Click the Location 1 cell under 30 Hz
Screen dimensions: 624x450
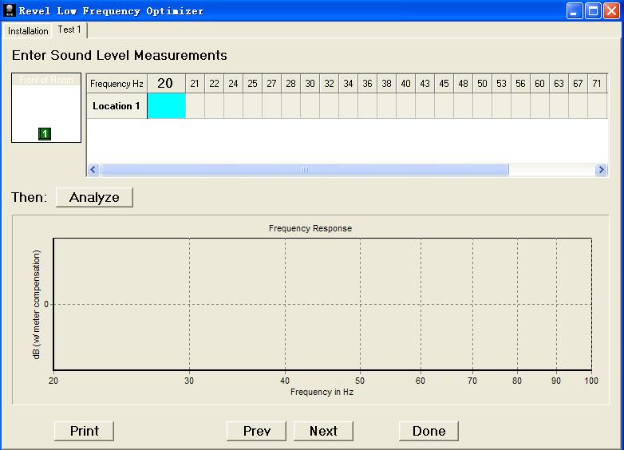click(x=310, y=106)
